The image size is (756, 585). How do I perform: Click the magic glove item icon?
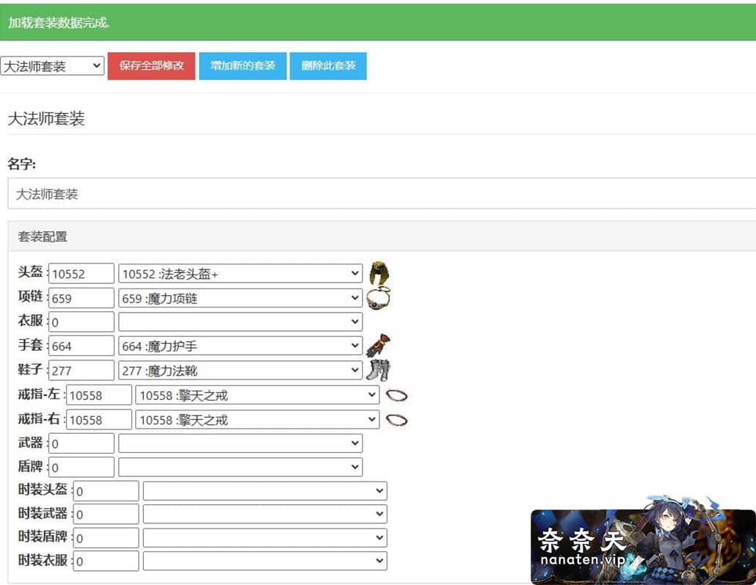pyautogui.click(x=379, y=345)
